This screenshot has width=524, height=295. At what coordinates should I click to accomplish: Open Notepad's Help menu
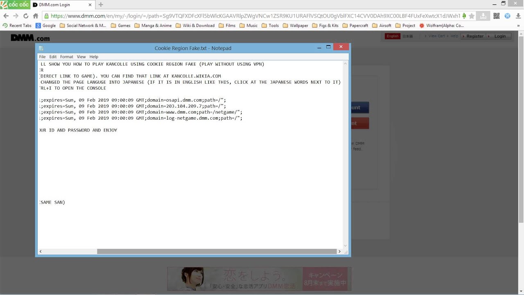click(x=94, y=57)
